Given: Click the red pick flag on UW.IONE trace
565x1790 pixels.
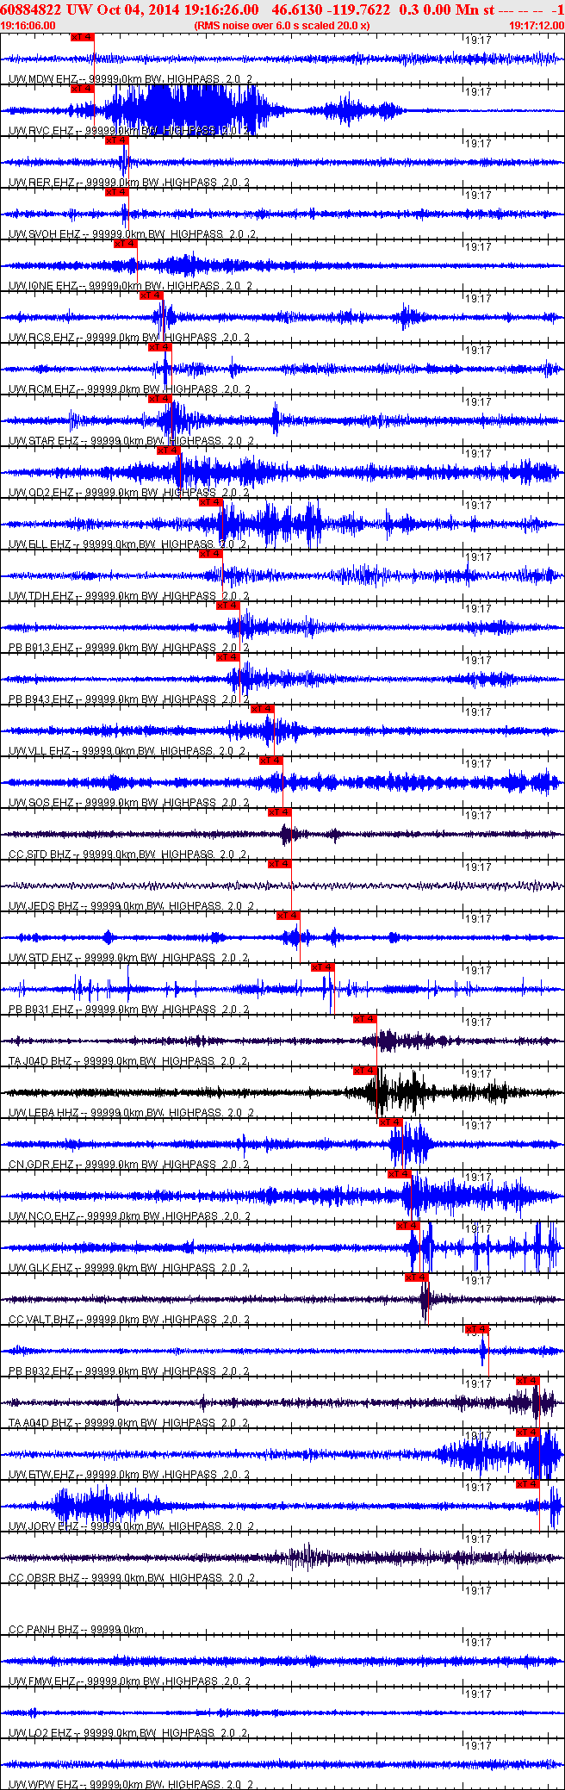Looking at the screenshot, I should click(x=125, y=244).
